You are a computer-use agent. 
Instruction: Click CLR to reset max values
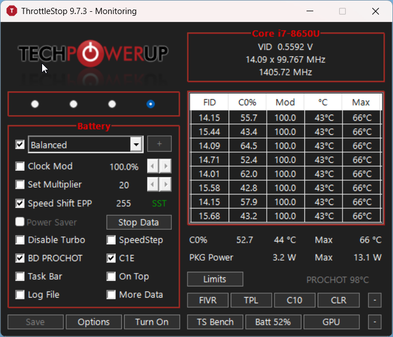click(x=339, y=300)
